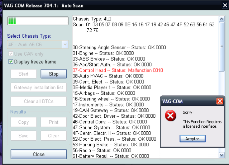Click the 61-Battery Regul. status line

point(111,156)
